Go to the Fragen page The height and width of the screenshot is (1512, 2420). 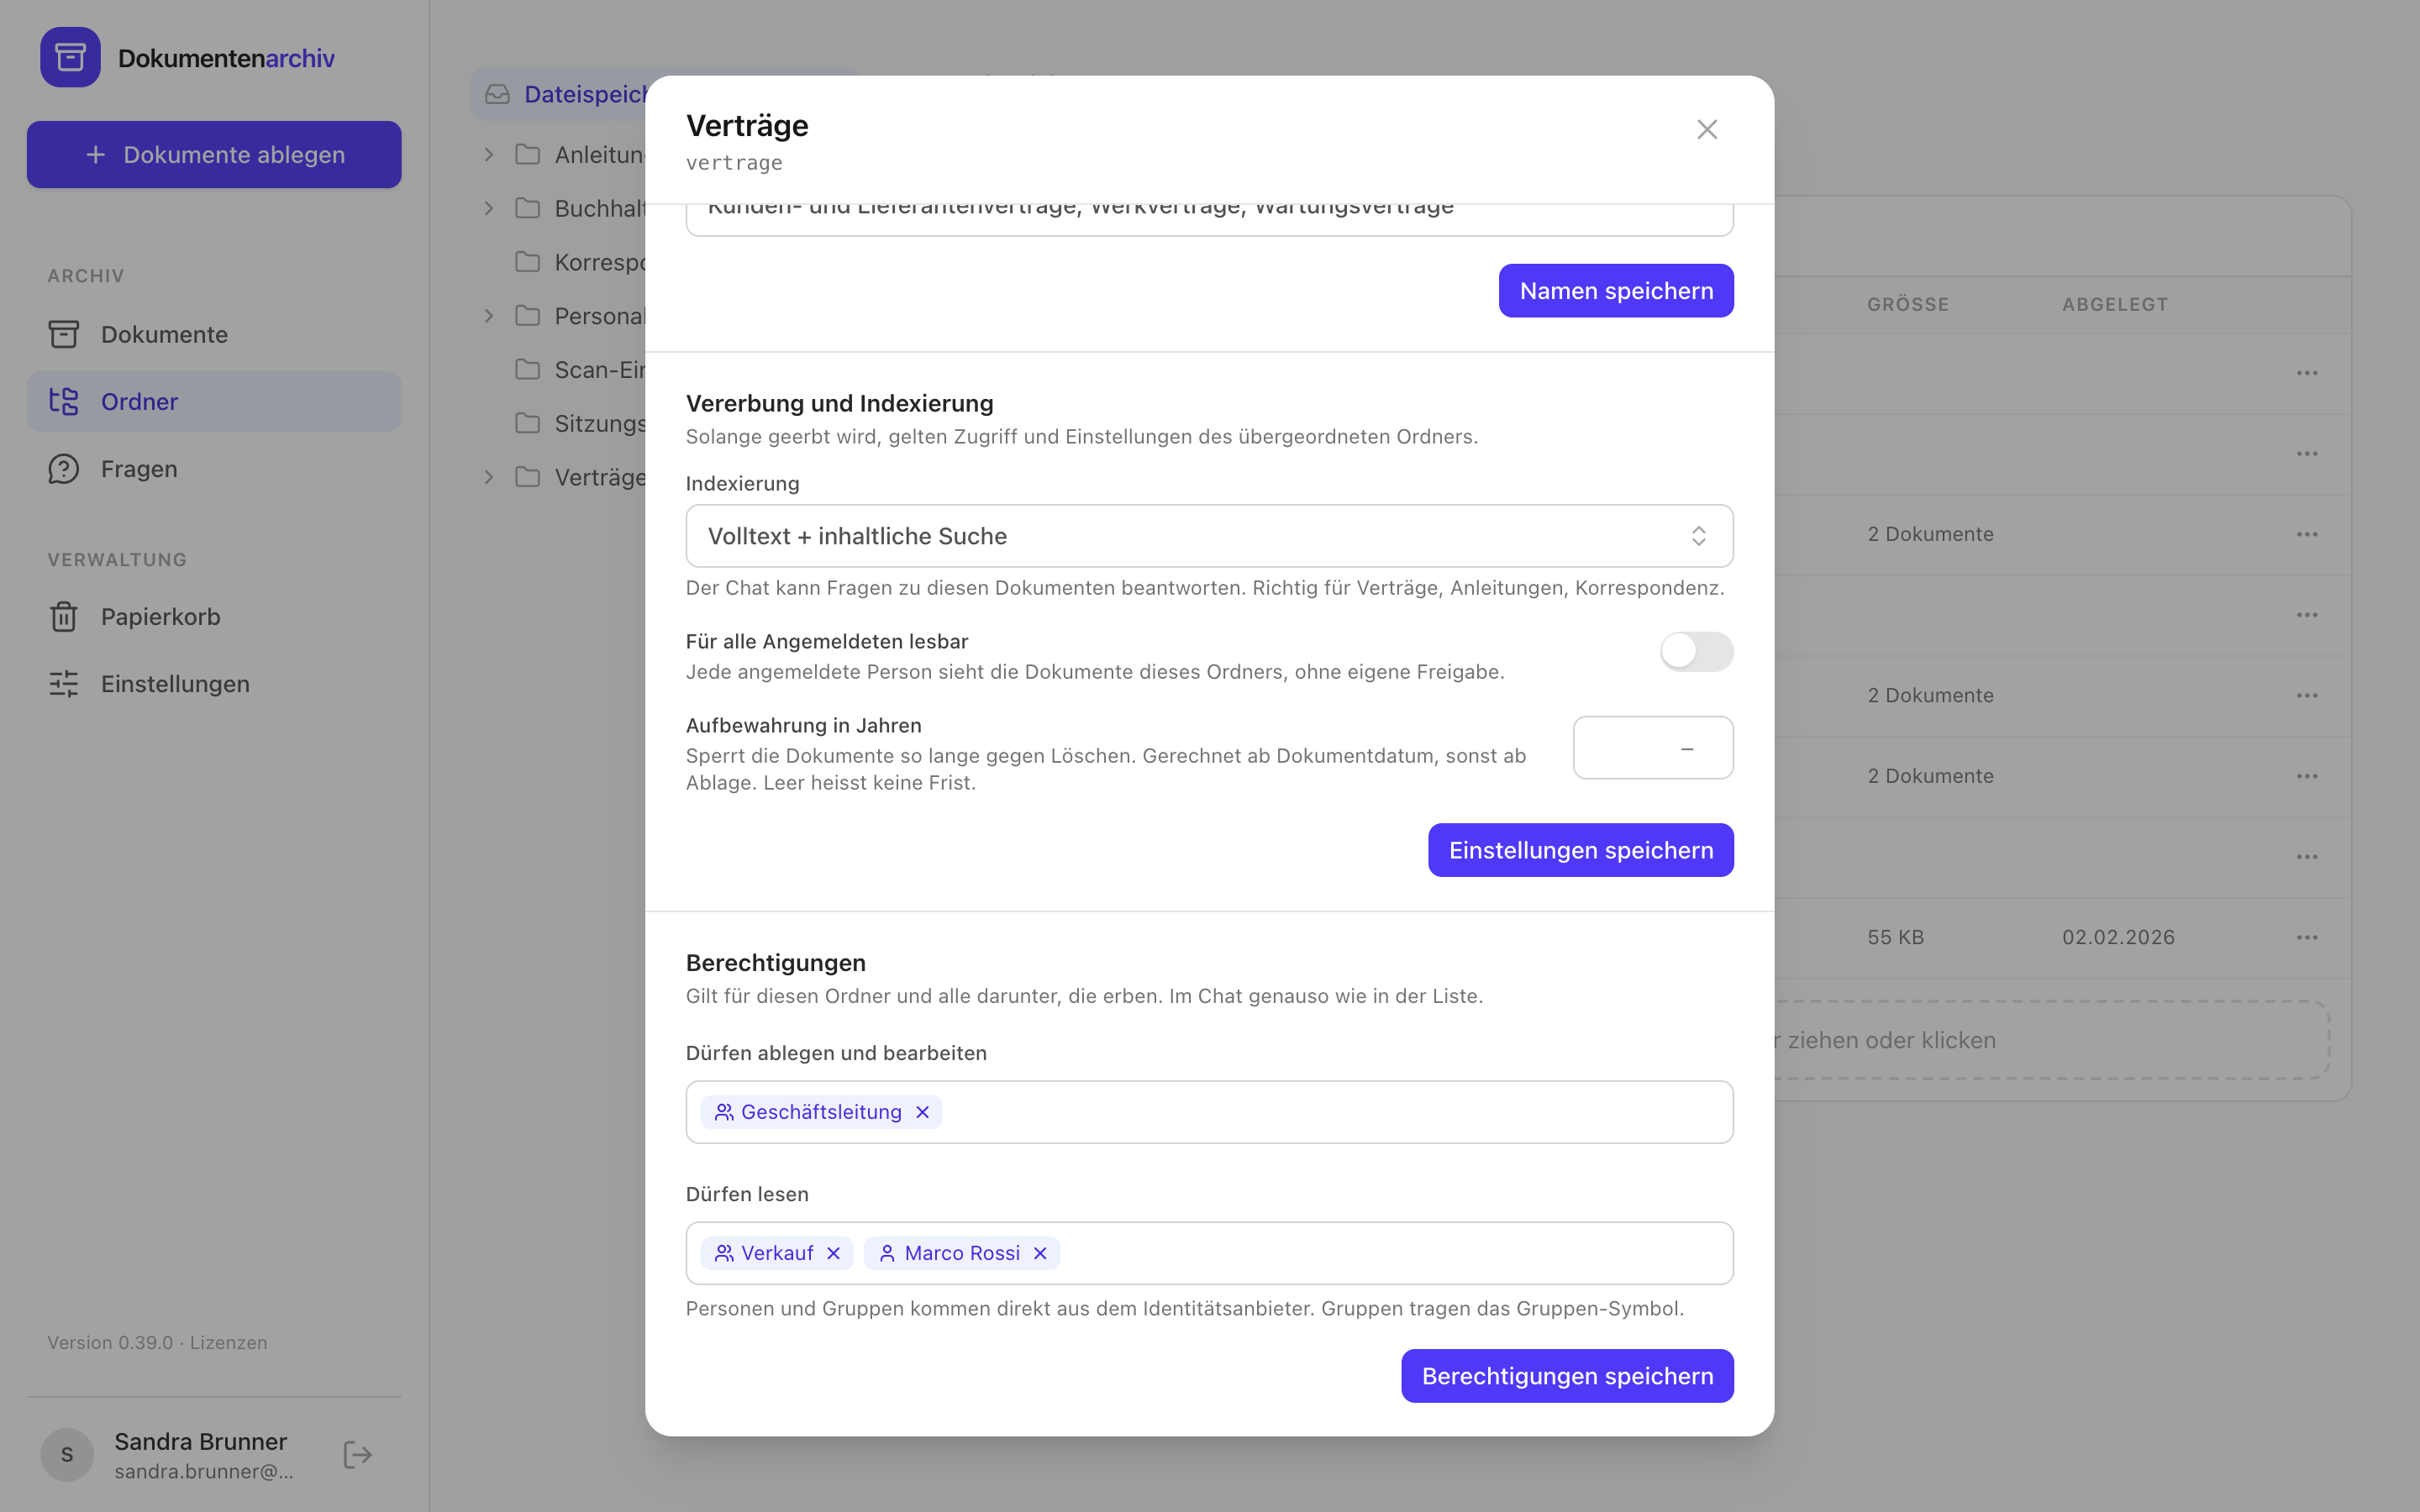[x=214, y=468]
